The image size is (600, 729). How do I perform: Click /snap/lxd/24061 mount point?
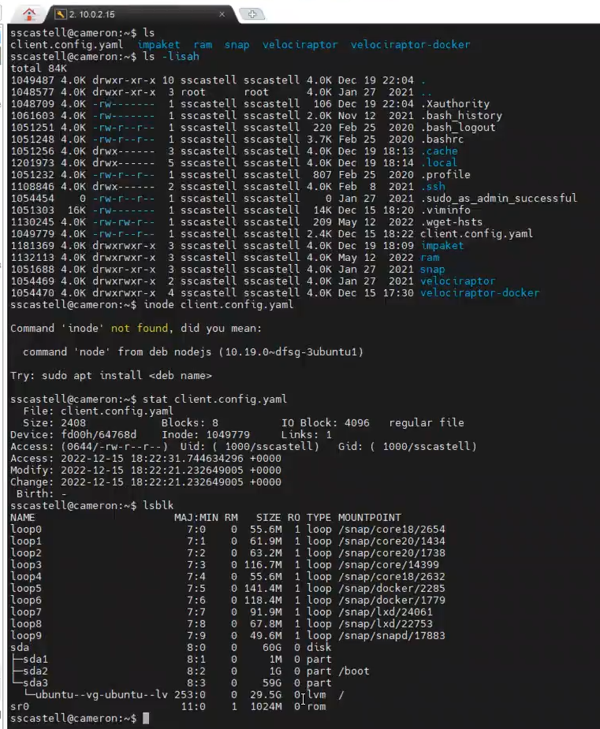pyautogui.click(x=385, y=612)
